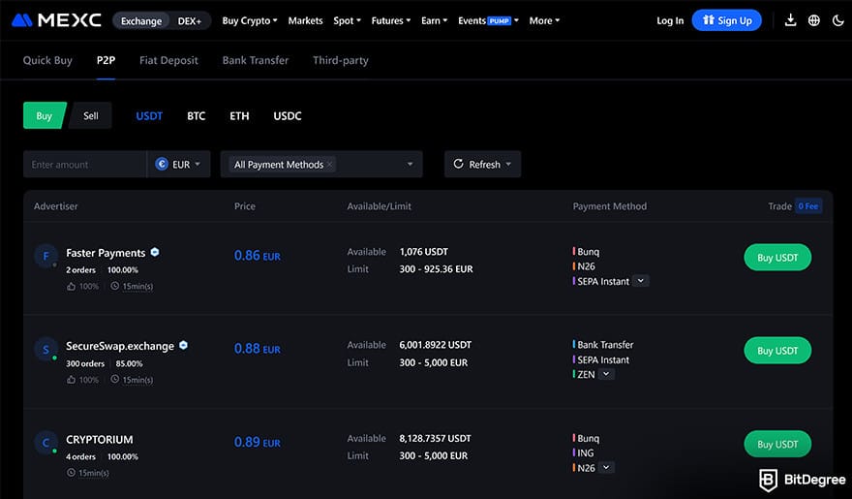Buy USDT from SecureSwap.exchange

pos(777,351)
